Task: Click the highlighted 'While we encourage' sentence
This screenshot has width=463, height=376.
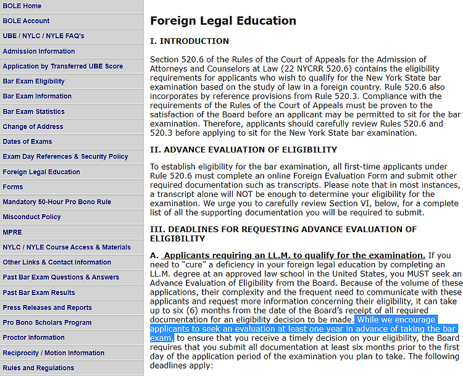Action: [x=304, y=328]
